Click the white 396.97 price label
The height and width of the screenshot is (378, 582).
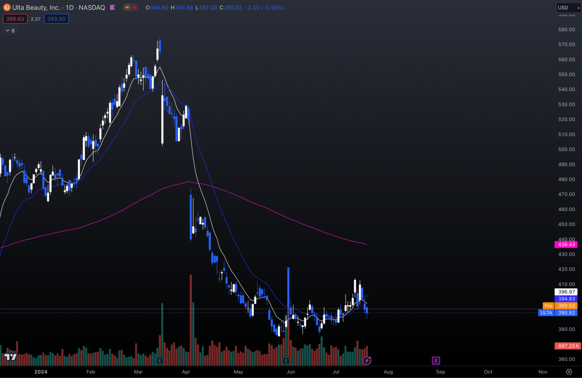coord(566,292)
